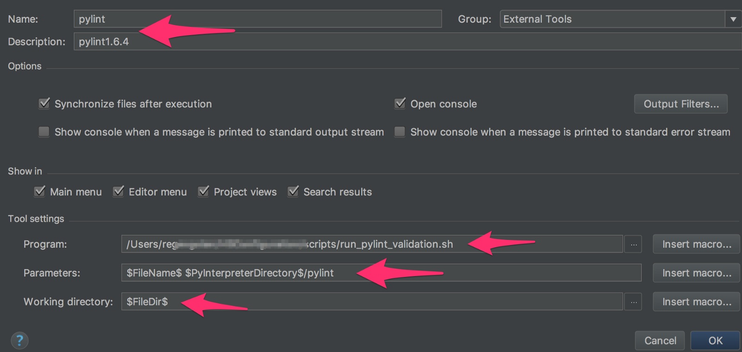Uncheck the Editor menu checkbox
742x352 pixels.
tap(119, 191)
